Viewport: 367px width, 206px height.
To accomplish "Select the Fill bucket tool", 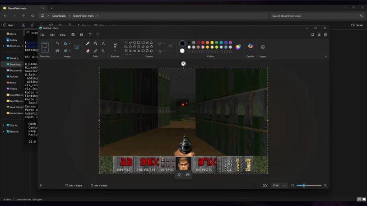I will click(95, 44).
